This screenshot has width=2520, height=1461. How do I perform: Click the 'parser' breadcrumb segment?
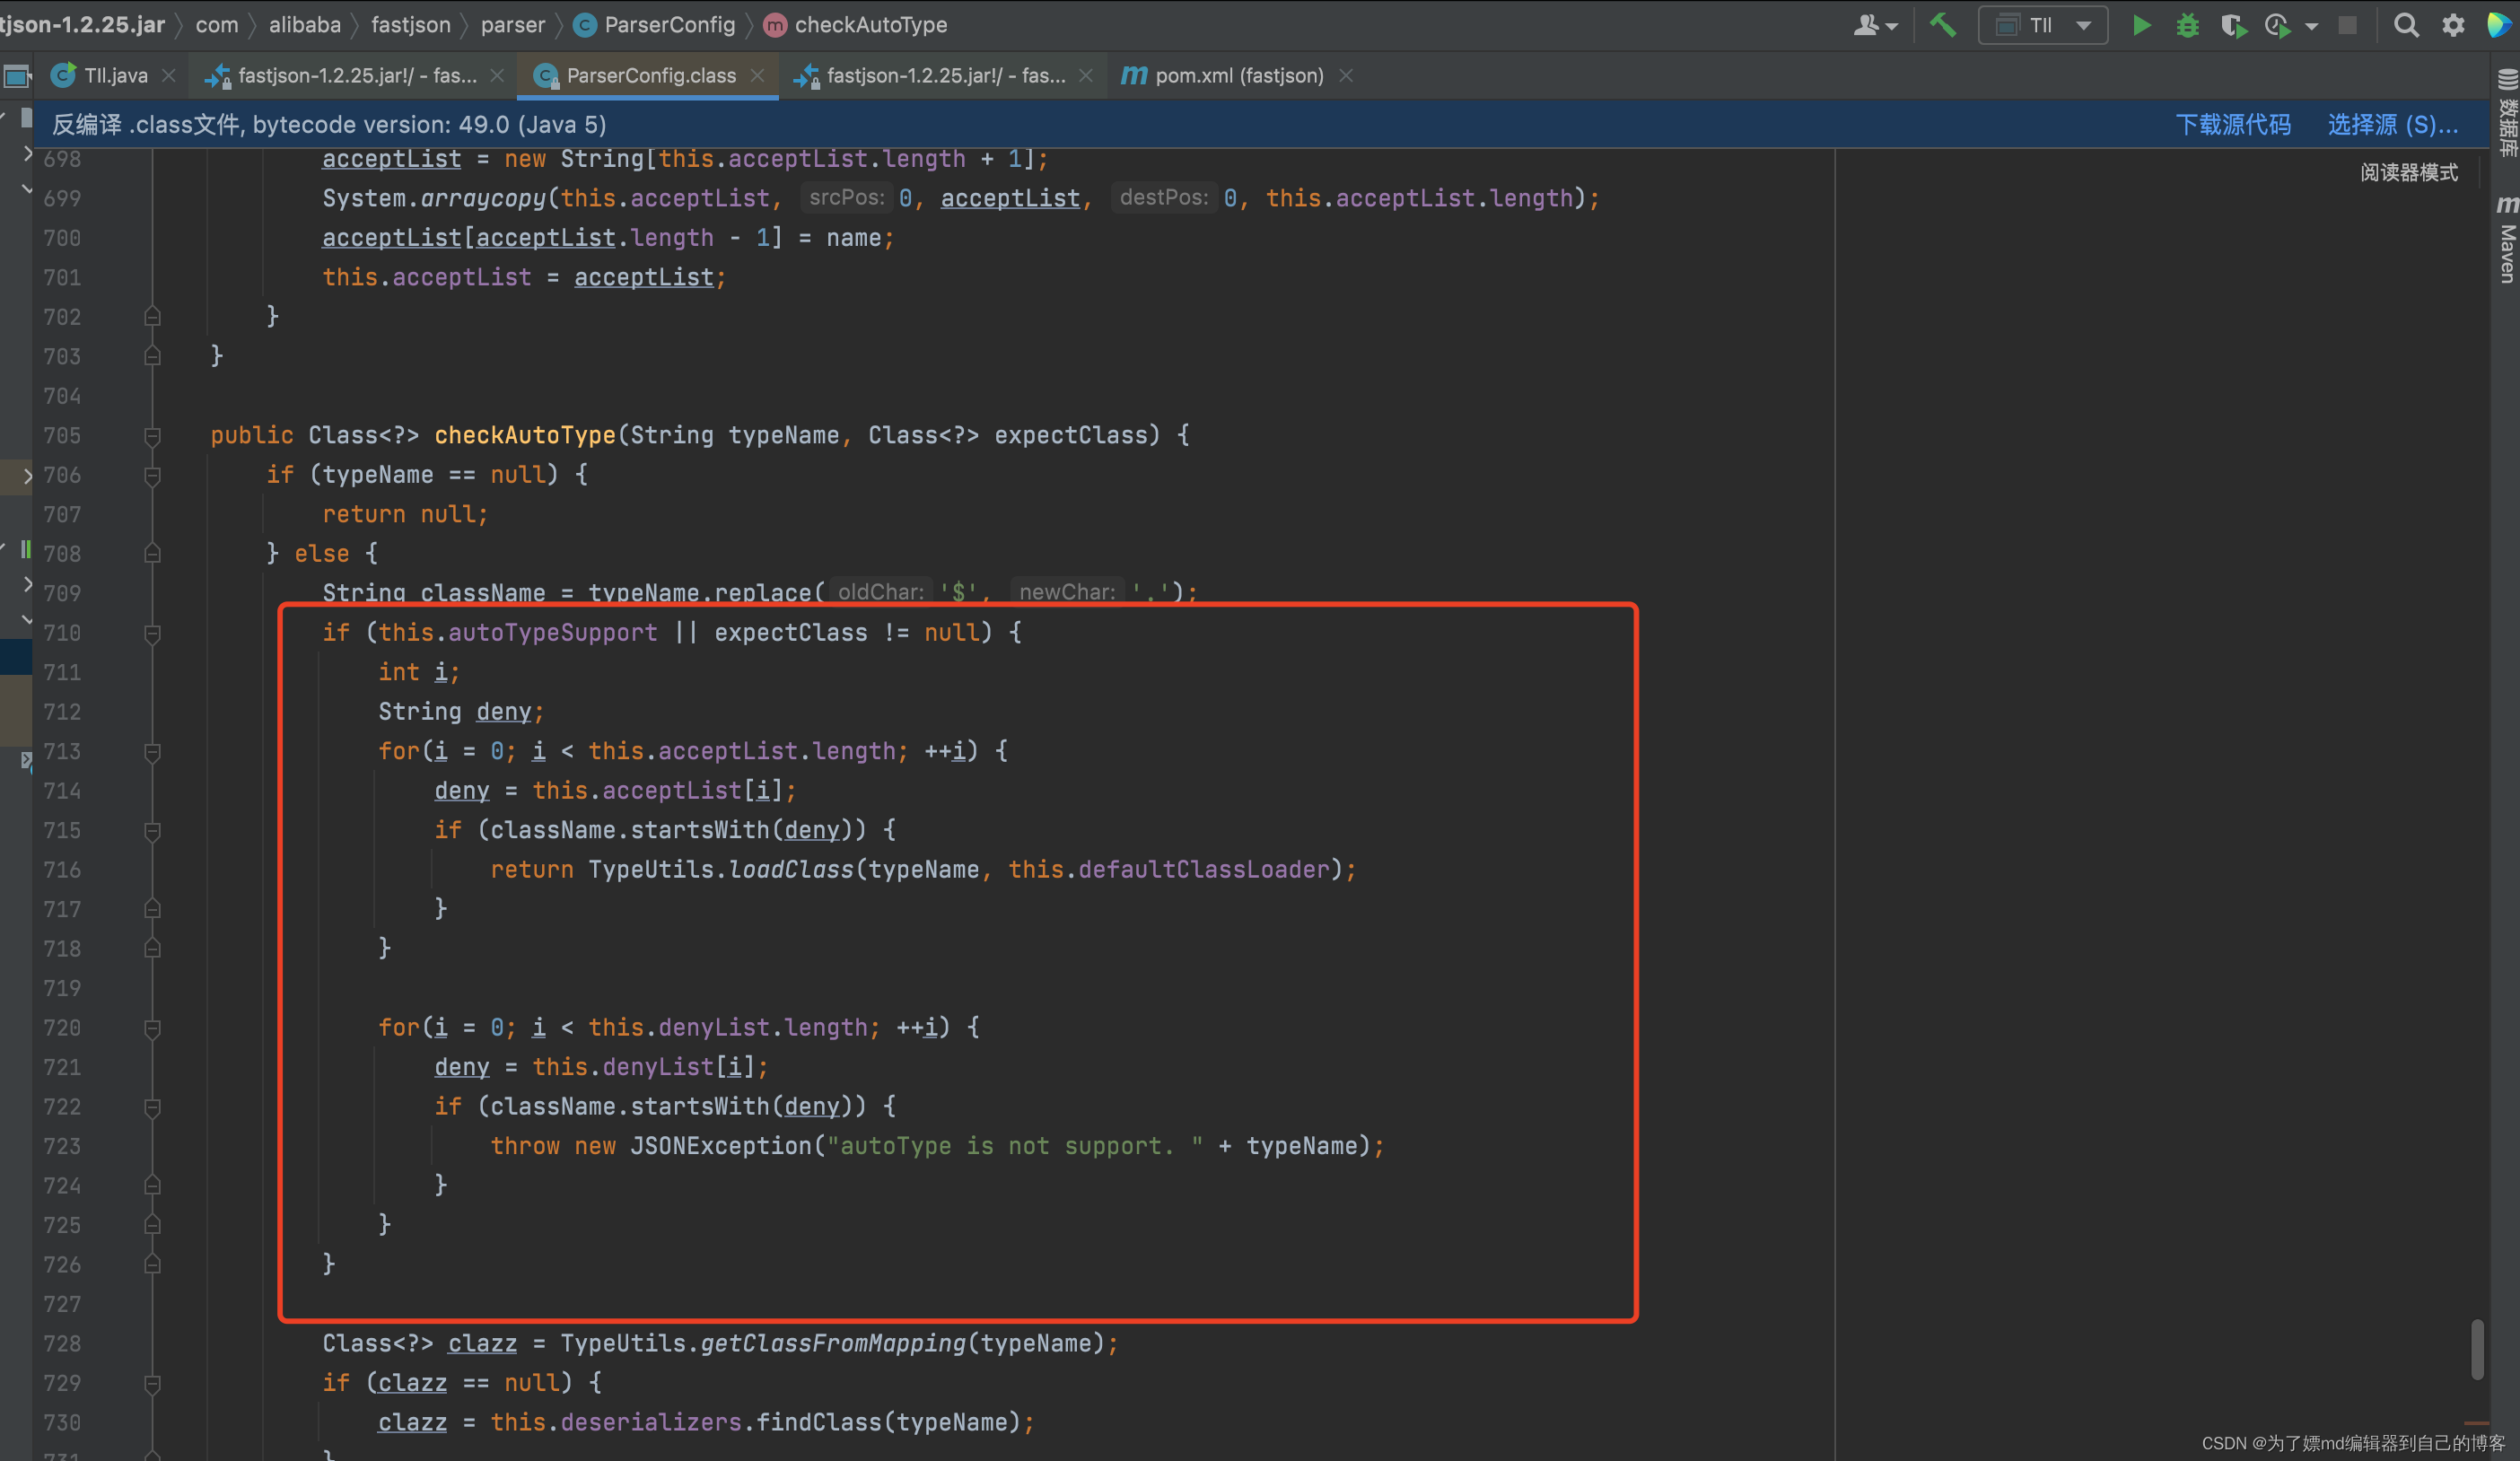(x=513, y=25)
